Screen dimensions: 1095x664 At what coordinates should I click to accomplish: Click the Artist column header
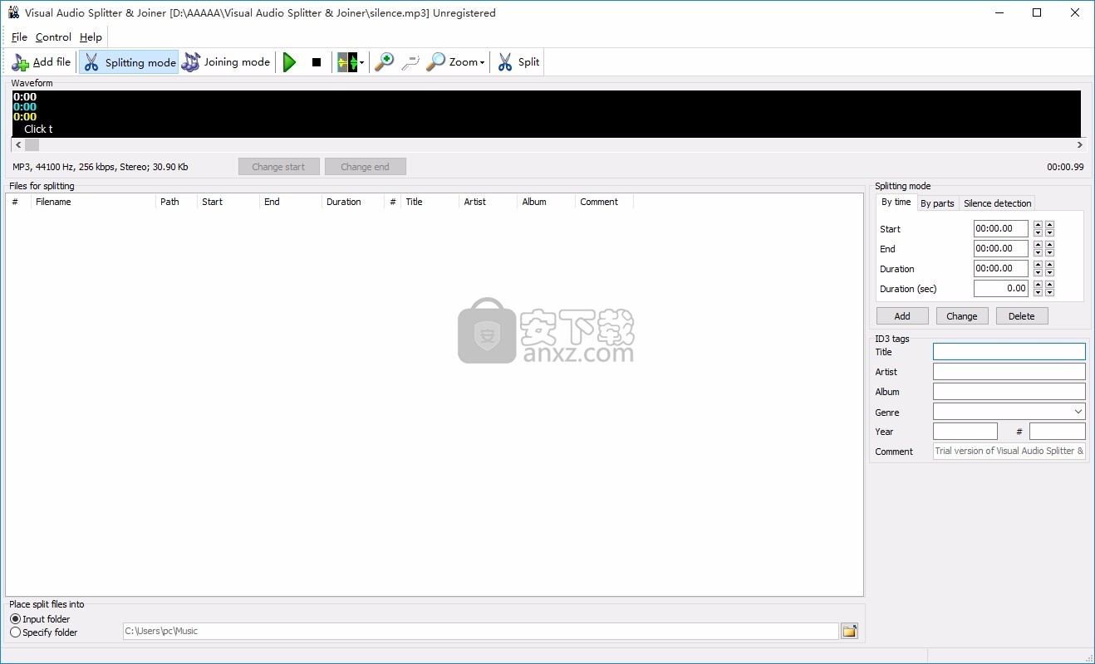(x=488, y=202)
